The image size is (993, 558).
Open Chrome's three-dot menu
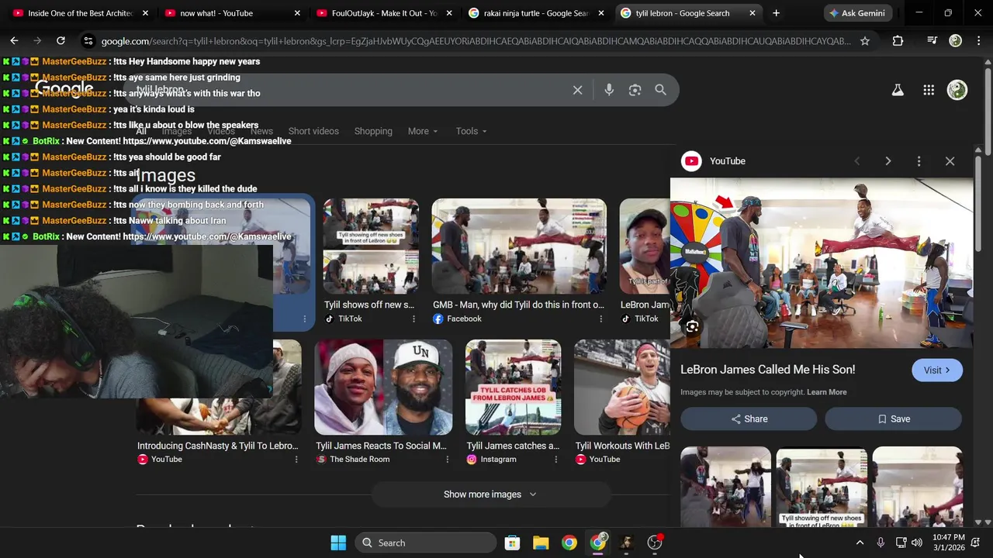[977, 41]
